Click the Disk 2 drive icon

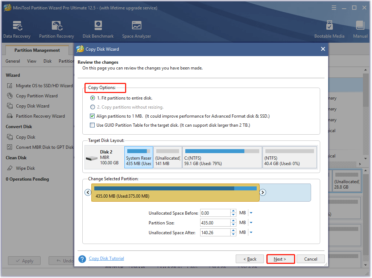coord(92,158)
